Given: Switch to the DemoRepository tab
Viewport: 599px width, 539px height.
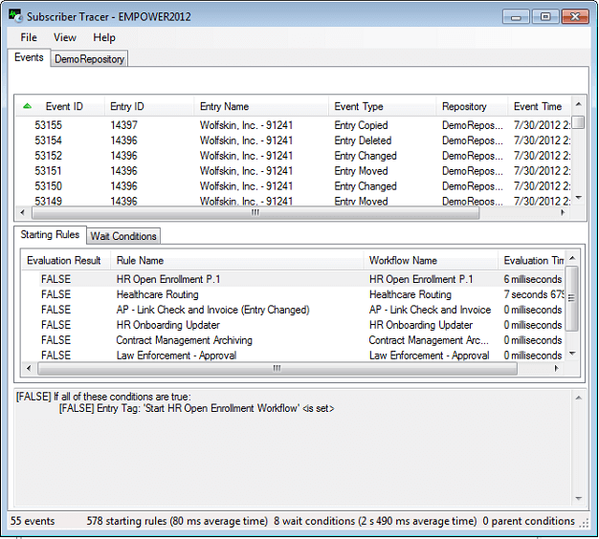Looking at the screenshot, I should pos(89,59).
